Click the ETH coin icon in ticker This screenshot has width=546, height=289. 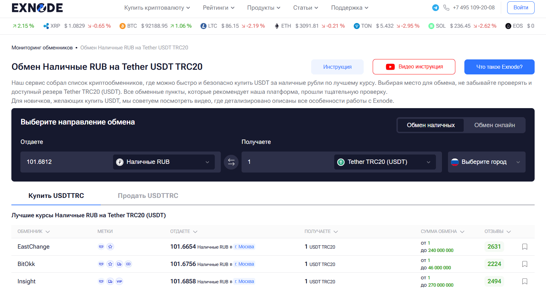click(x=277, y=26)
